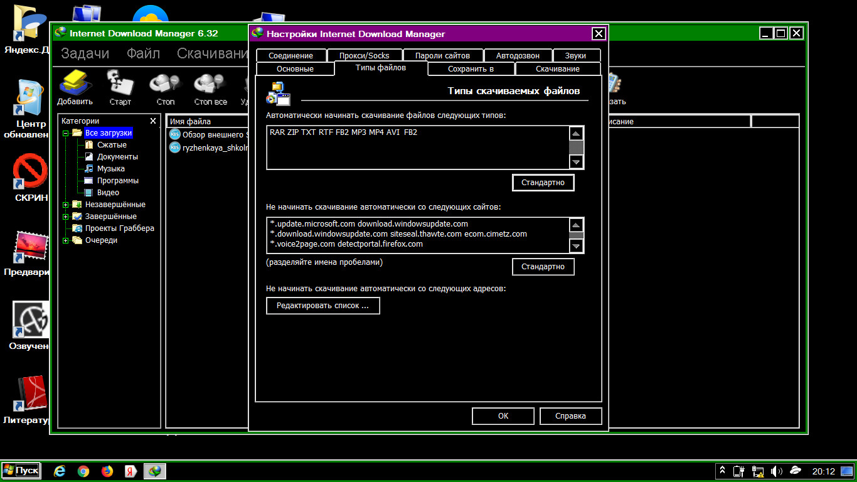Click the Предвари... desktop shortcut

pyautogui.click(x=26, y=254)
